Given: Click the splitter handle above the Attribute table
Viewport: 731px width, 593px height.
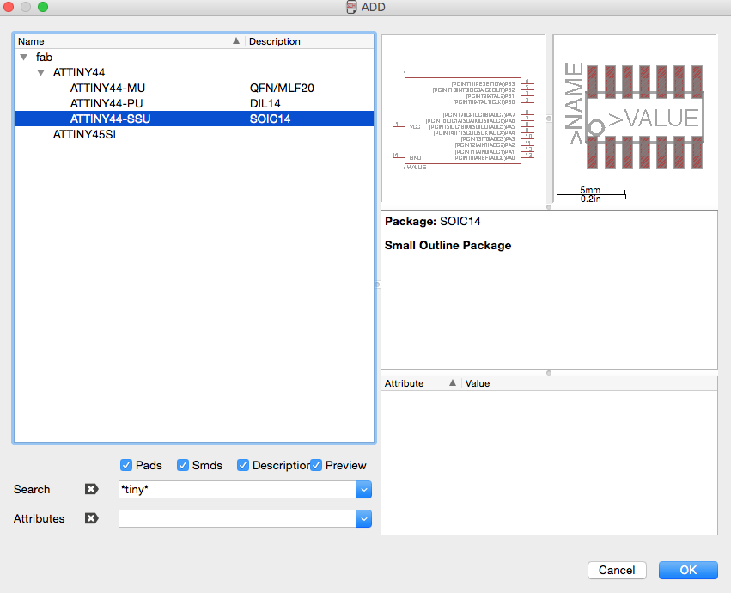Looking at the screenshot, I should tap(549, 373).
